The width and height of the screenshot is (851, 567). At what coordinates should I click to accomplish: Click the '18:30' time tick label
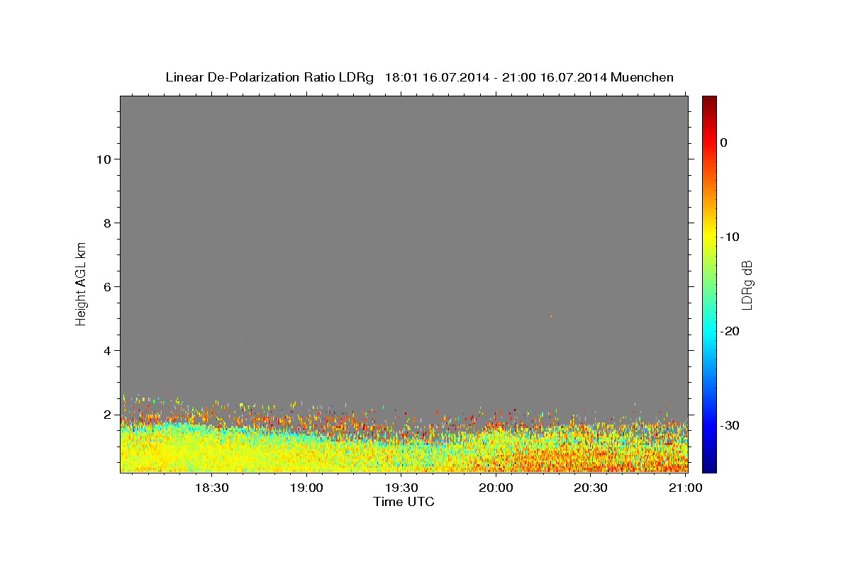point(211,488)
